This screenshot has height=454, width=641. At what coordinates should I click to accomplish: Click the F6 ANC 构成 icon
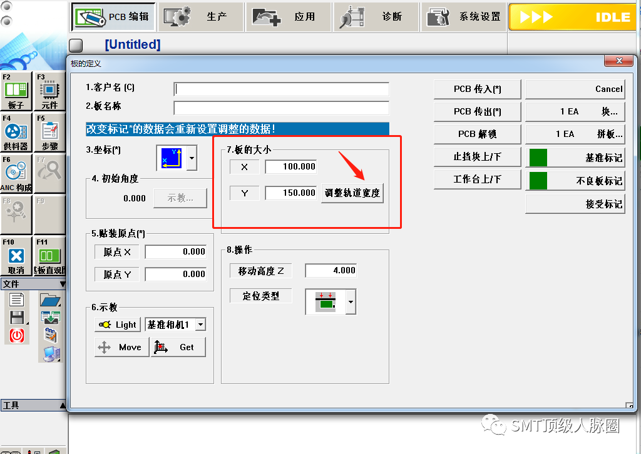[x=16, y=173]
